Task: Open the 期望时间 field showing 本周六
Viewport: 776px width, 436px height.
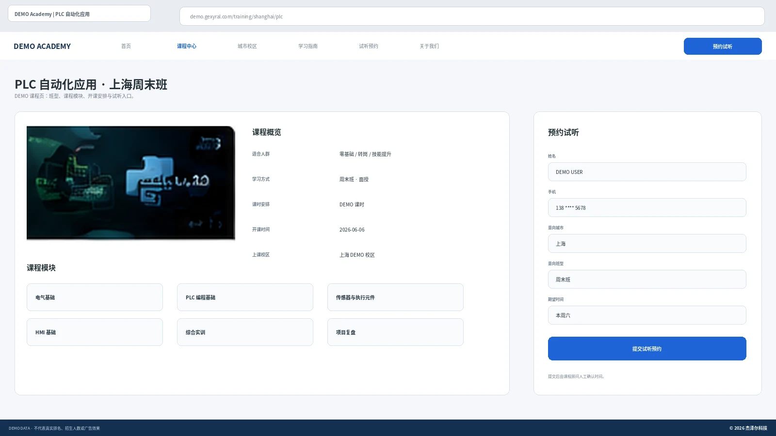Action: (647, 315)
